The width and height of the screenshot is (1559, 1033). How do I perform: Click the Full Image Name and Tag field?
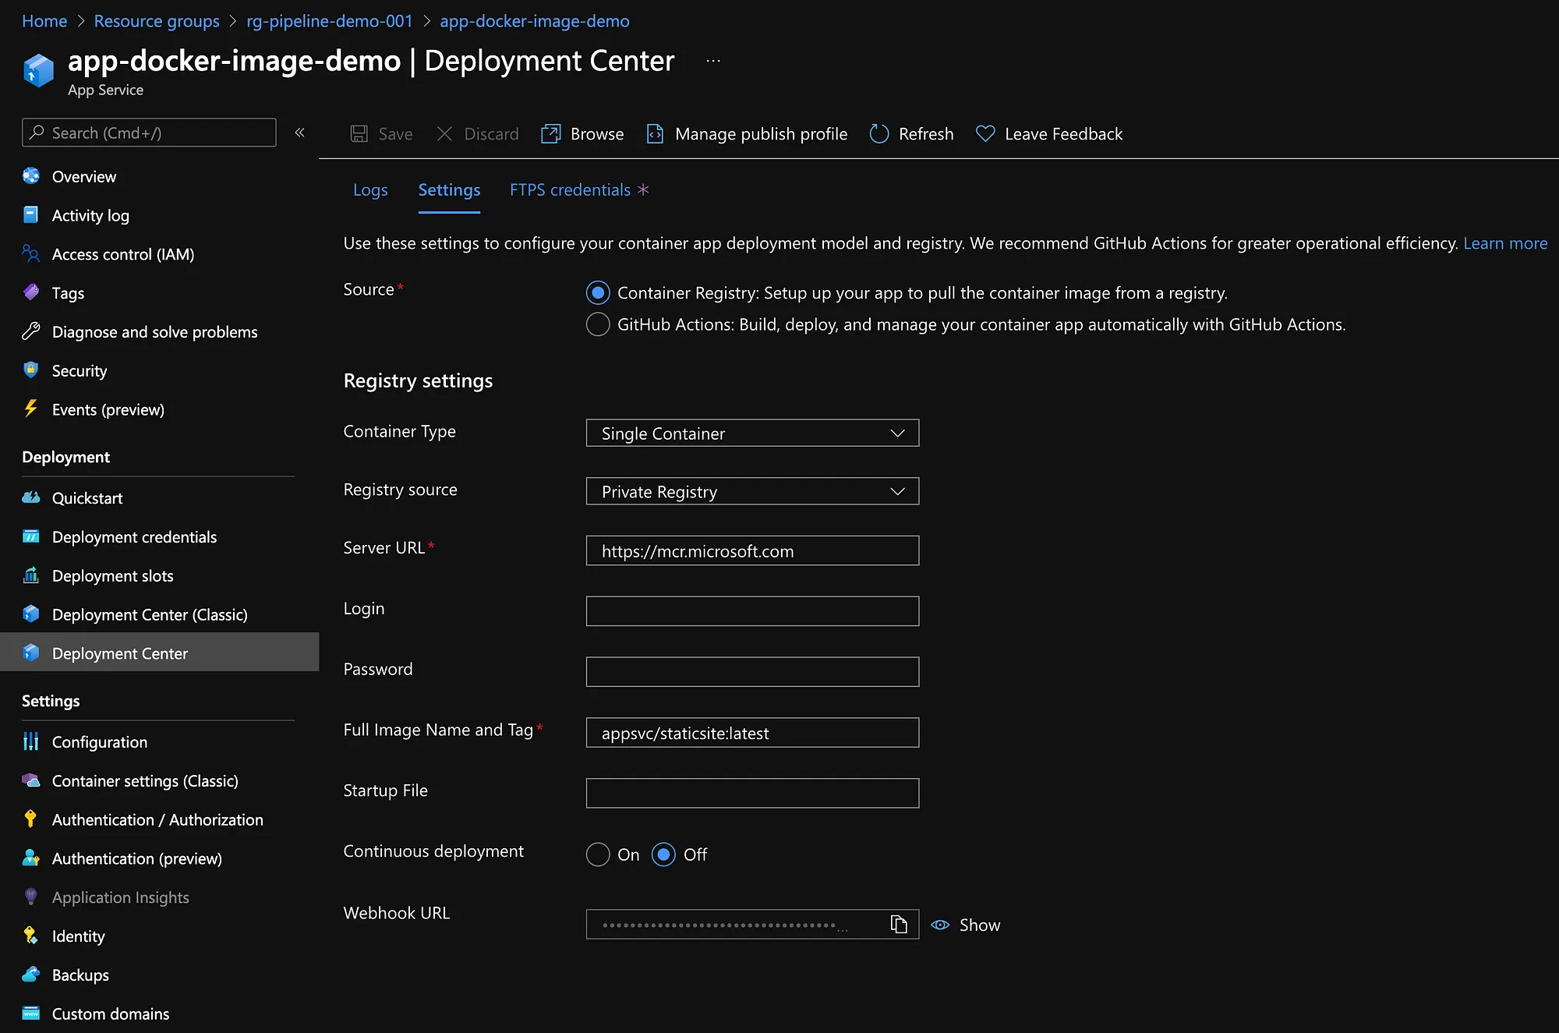pyautogui.click(x=752, y=733)
